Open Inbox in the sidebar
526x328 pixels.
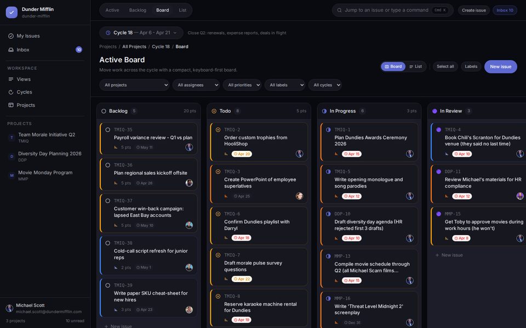click(45, 50)
